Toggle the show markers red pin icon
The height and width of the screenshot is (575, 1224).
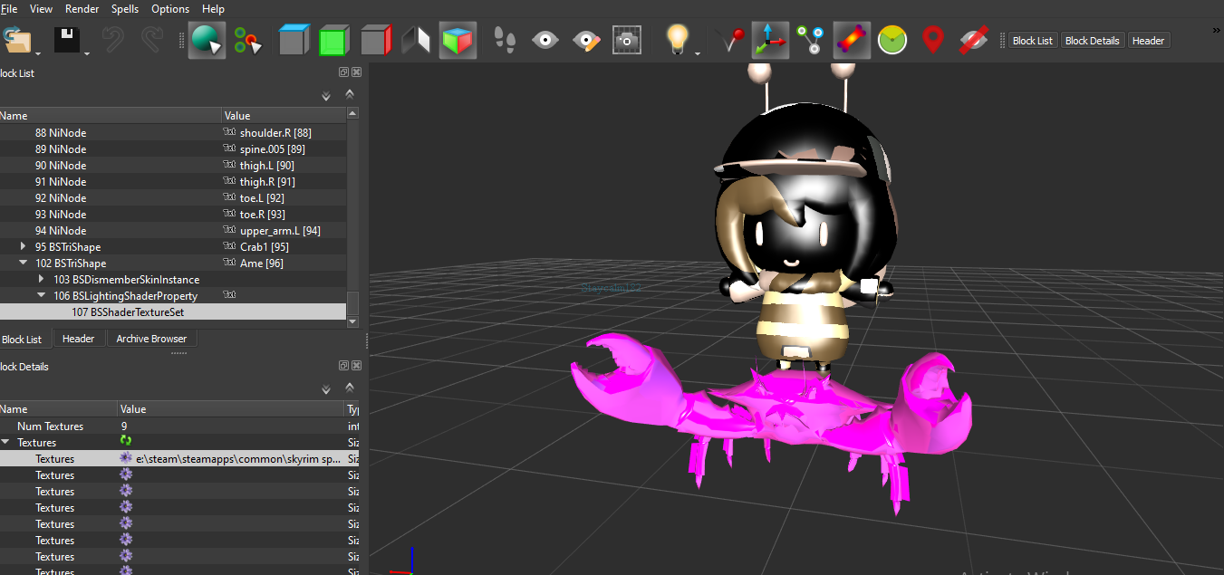(x=933, y=40)
